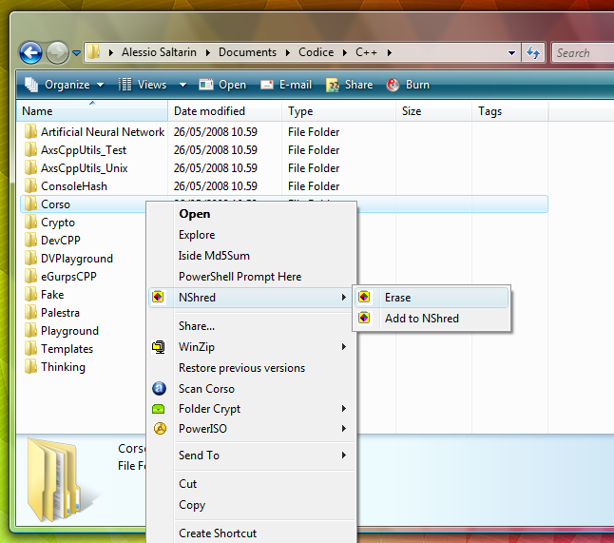The image size is (614, 543).
Task: Choose Add to NShred submenu entry
Action: point(432,319)
